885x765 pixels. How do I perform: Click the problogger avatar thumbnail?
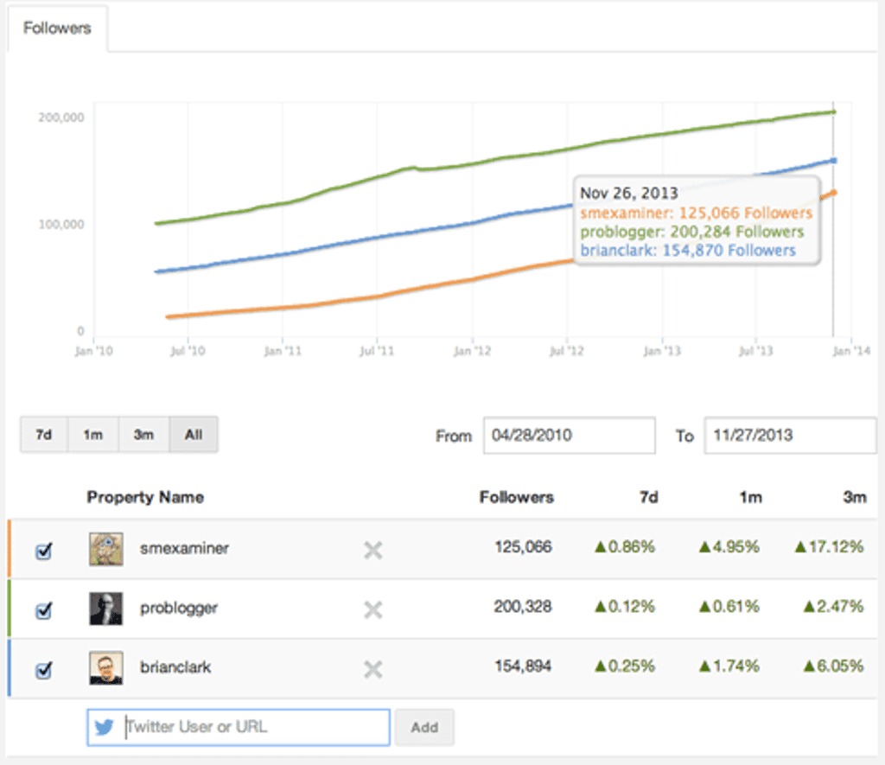106,609
